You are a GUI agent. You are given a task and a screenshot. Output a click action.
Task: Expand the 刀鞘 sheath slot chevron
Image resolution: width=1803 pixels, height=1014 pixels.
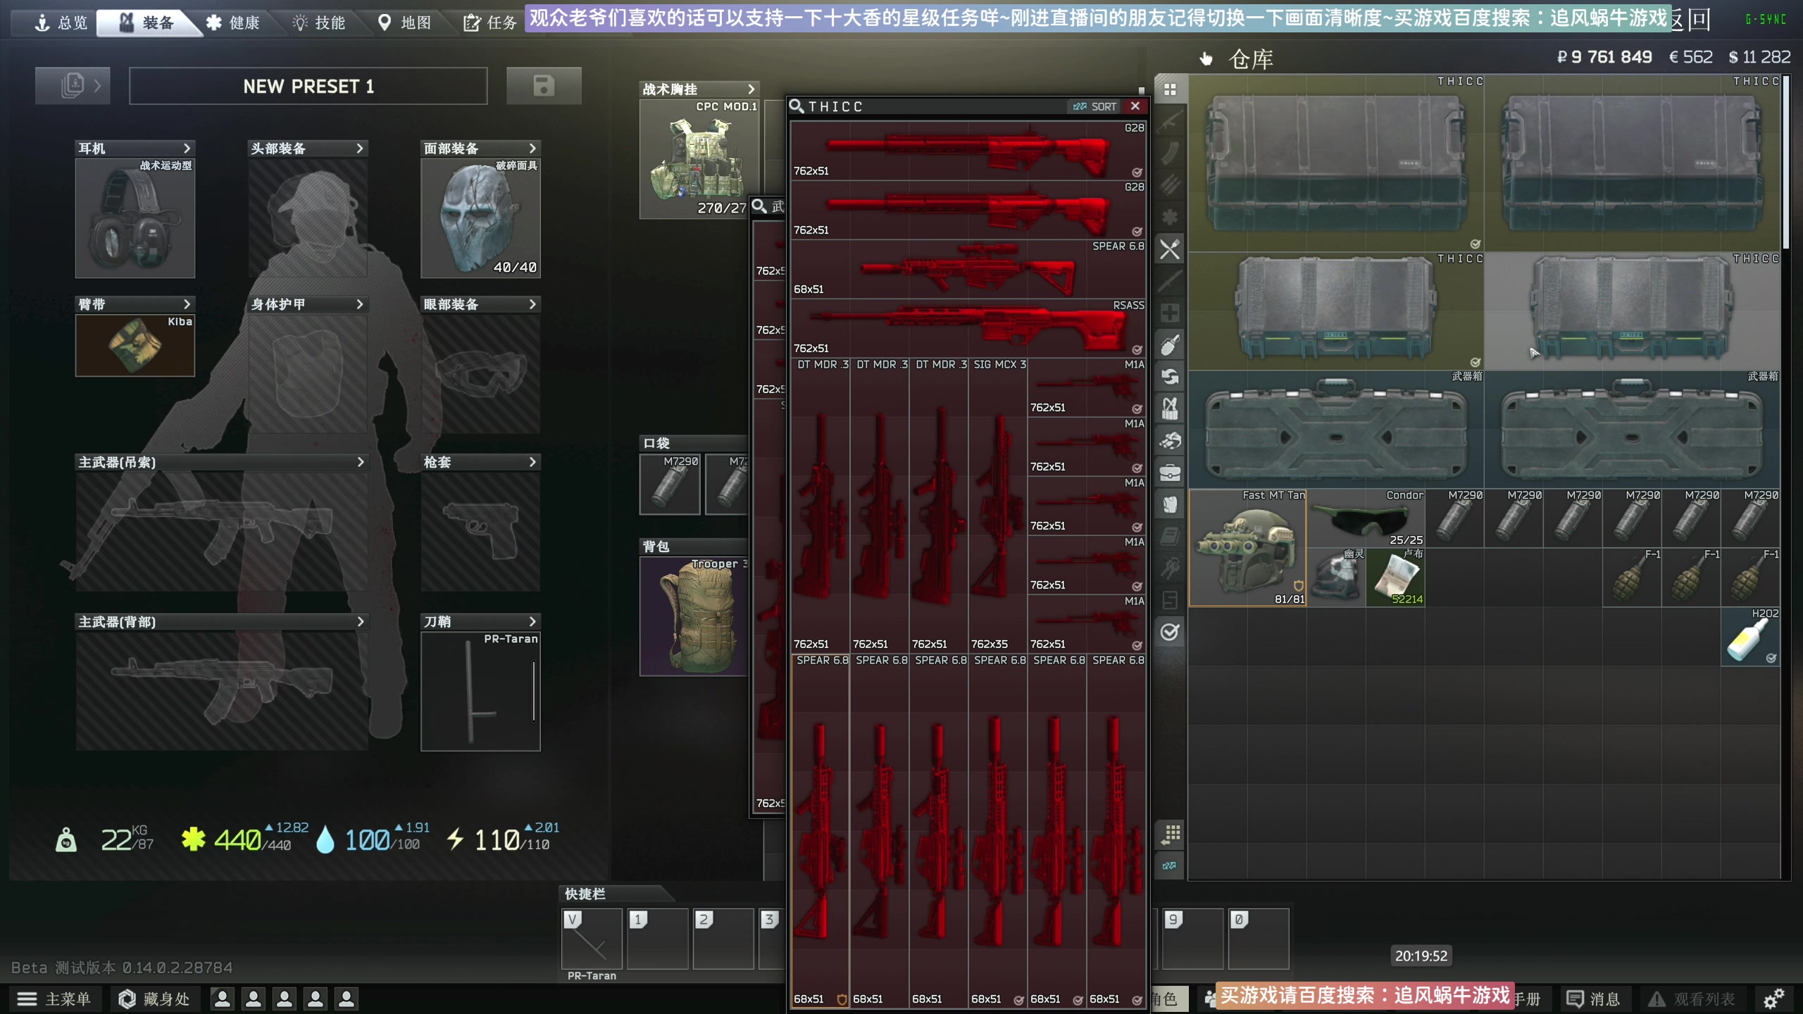(x=532, y=622)
